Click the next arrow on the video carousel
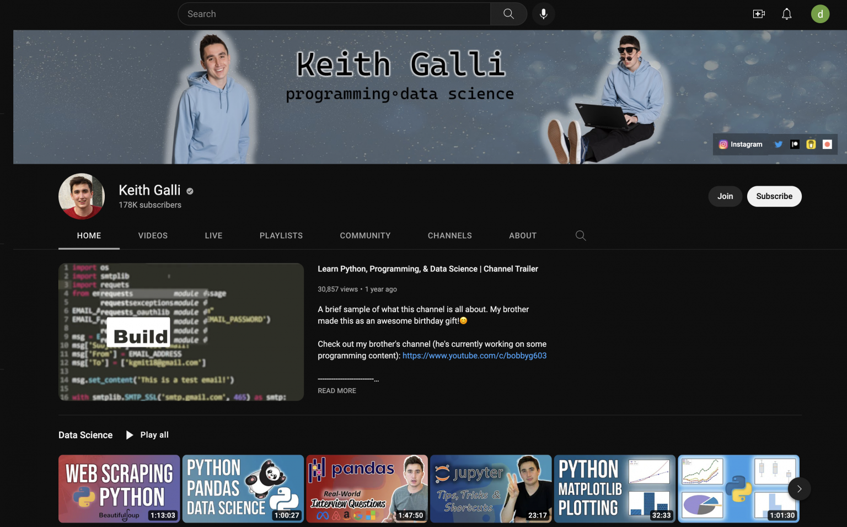 coord(798,489)
